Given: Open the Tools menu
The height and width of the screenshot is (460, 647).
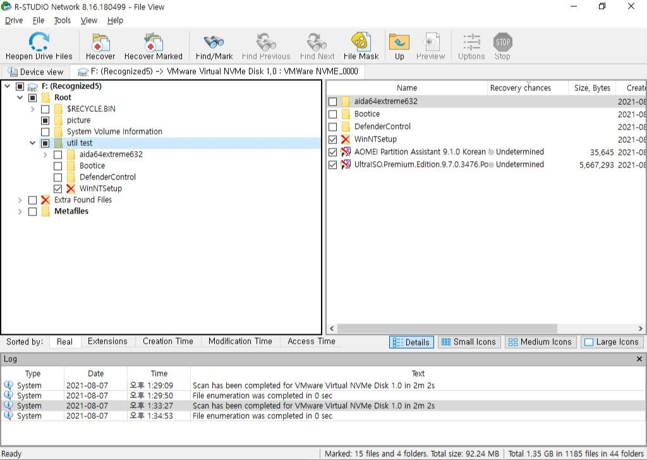Looking at the screenshot, I should 63,20.
